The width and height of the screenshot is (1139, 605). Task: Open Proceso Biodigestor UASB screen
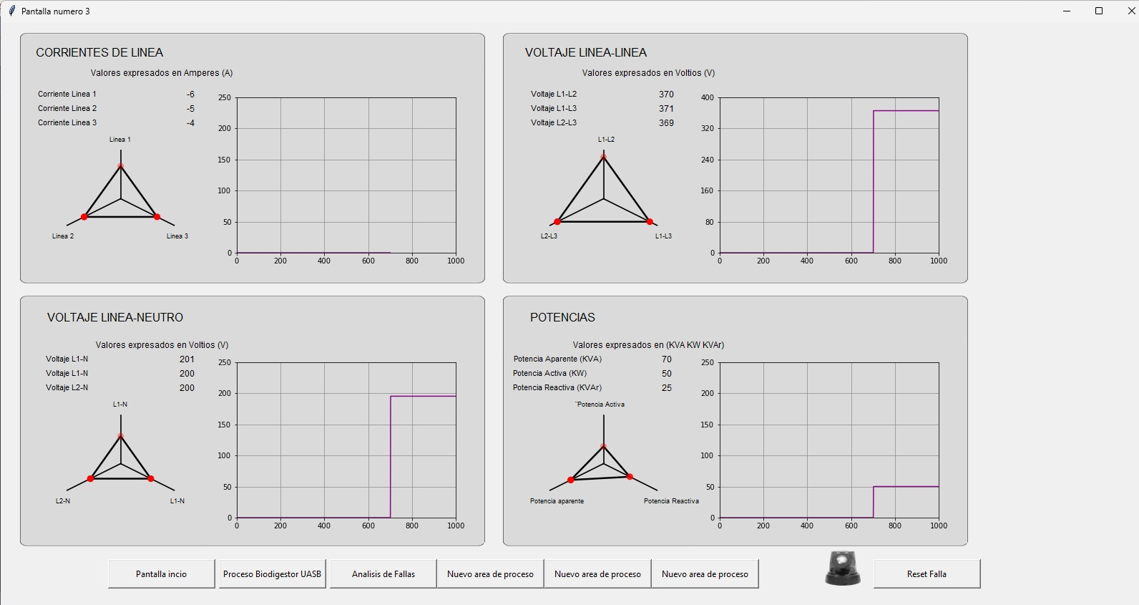272,574
